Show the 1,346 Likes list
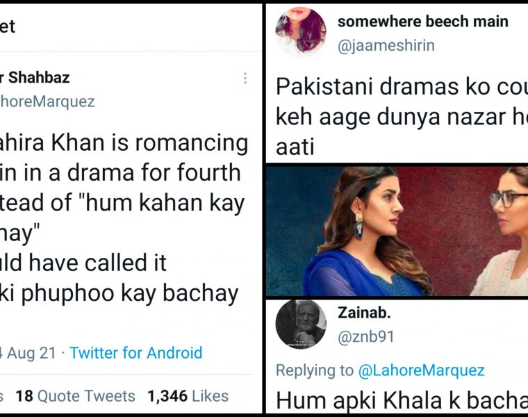Screen dimensions: 528x417 coord(188,396)
